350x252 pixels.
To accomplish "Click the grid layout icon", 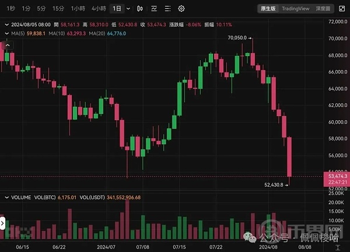I will point(167,9).
